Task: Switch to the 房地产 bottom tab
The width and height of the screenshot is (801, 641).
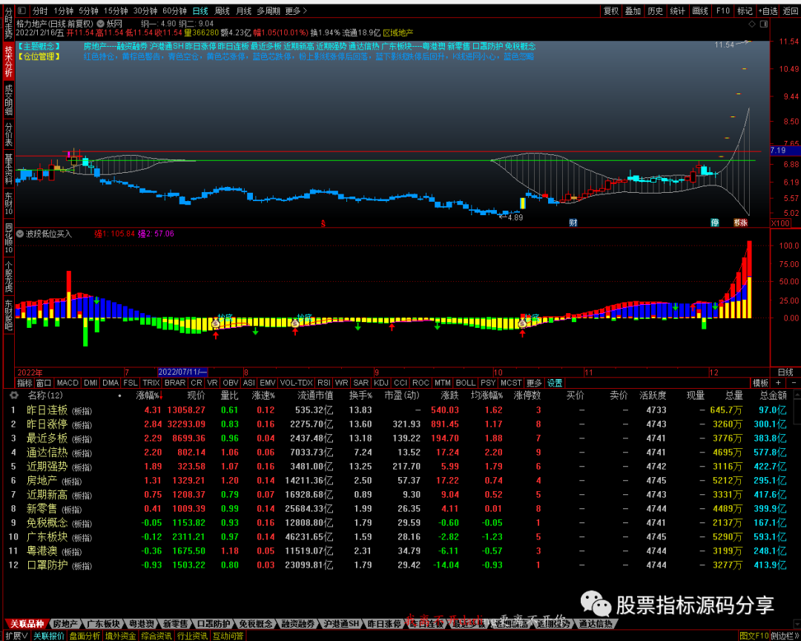Action: point(65,624)
